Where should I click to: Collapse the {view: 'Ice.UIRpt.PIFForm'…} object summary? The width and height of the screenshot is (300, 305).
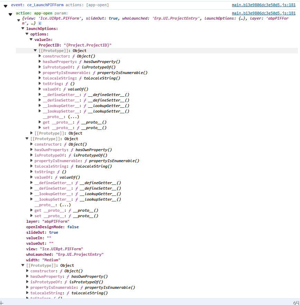(19, 20)
